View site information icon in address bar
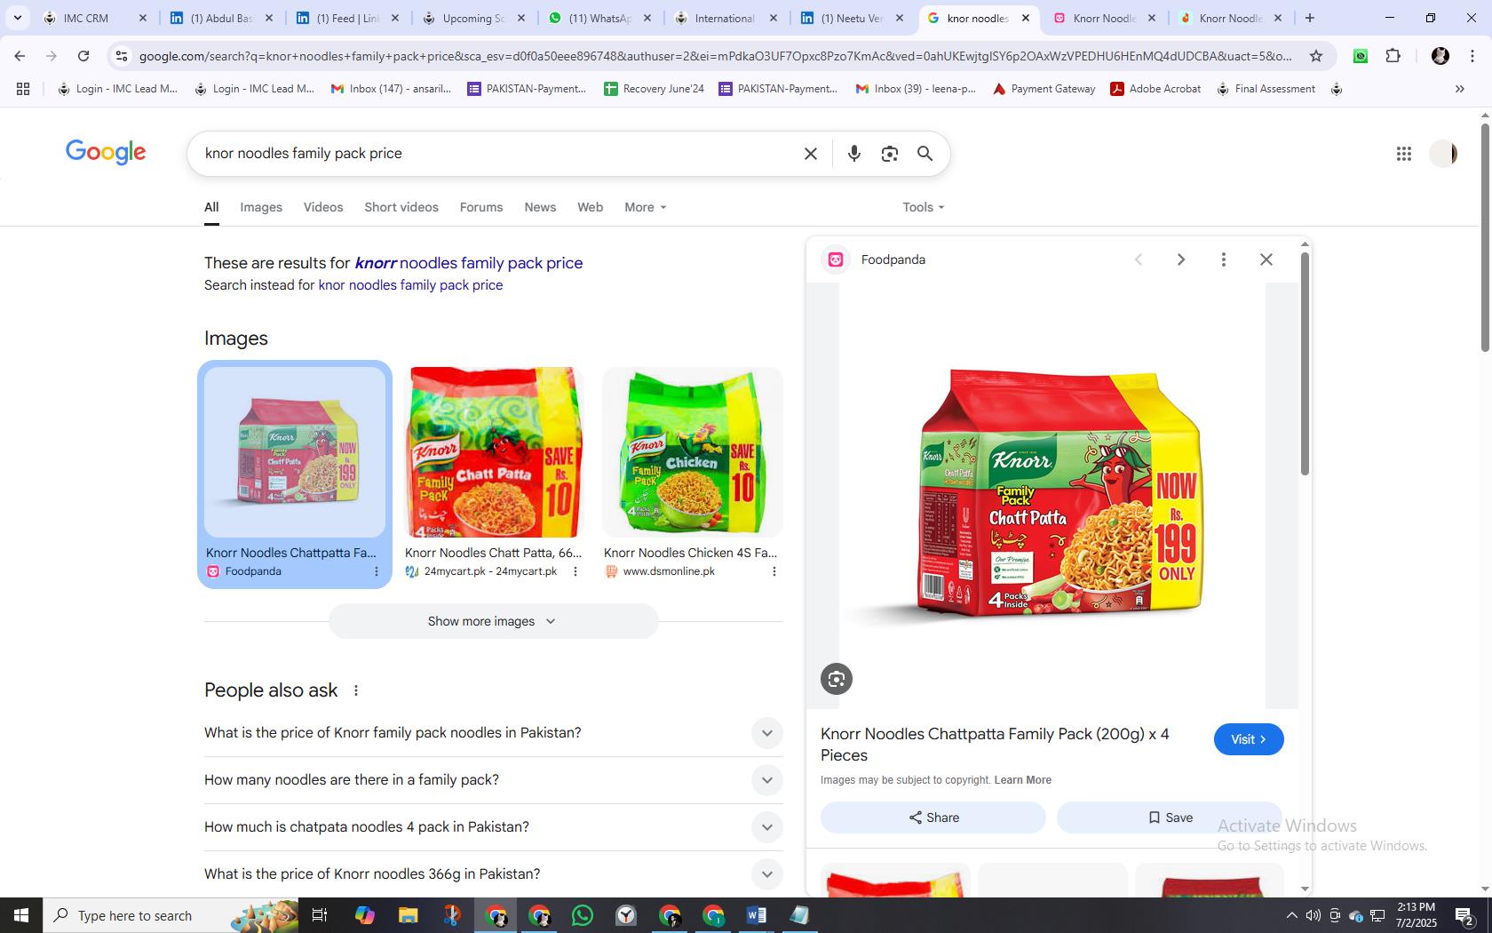Screen dimensions: 1492x933 click(122, 56)
